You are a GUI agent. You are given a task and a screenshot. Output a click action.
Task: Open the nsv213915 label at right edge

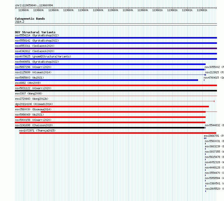[x=214, y=72]
